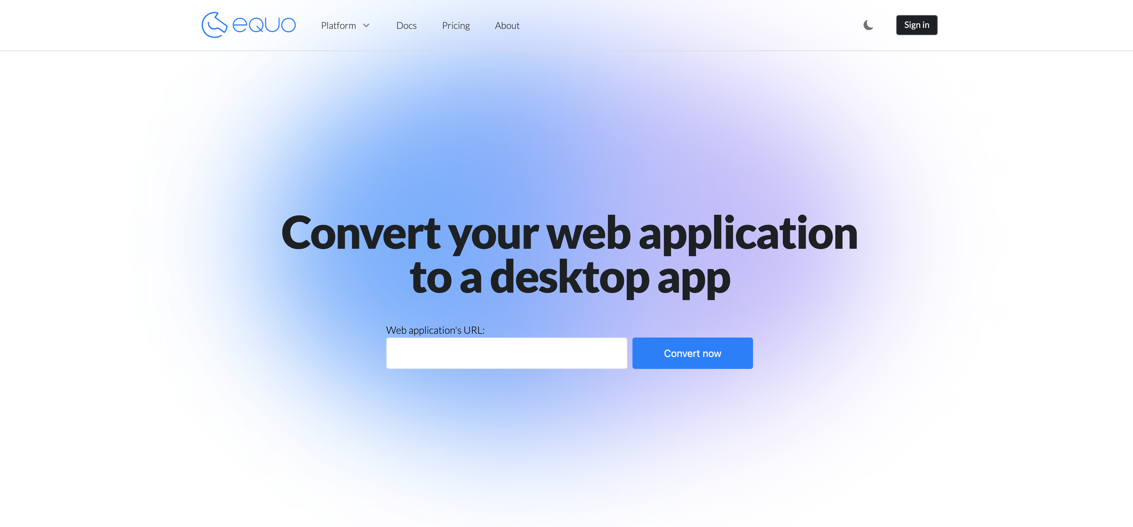Viewport: 1133px width, 527px height.
Task: Click the About navigation link
Action: [x=507, y=24]
